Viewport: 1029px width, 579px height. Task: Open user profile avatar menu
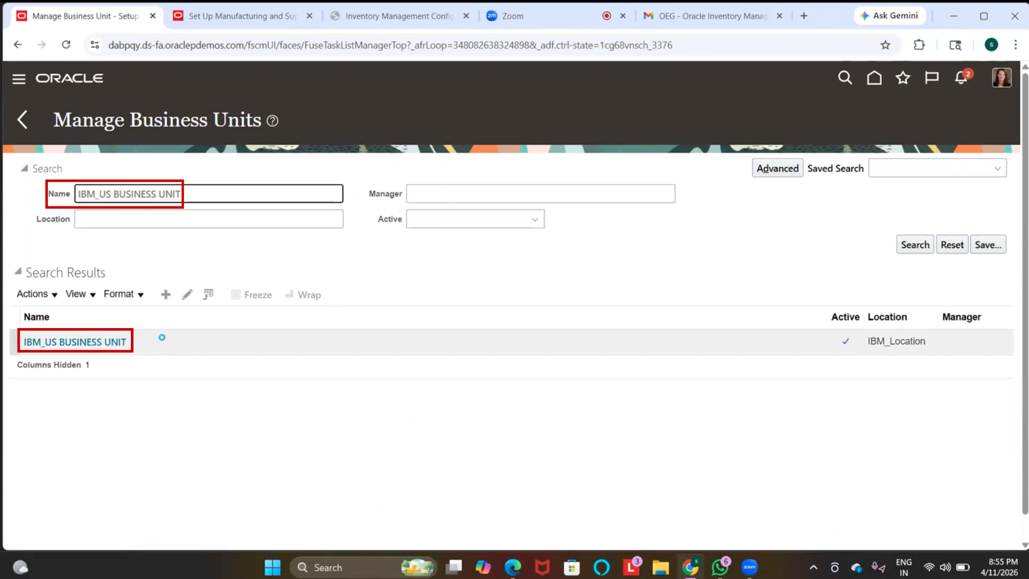pyautogui.click(x=1001, y=78)
